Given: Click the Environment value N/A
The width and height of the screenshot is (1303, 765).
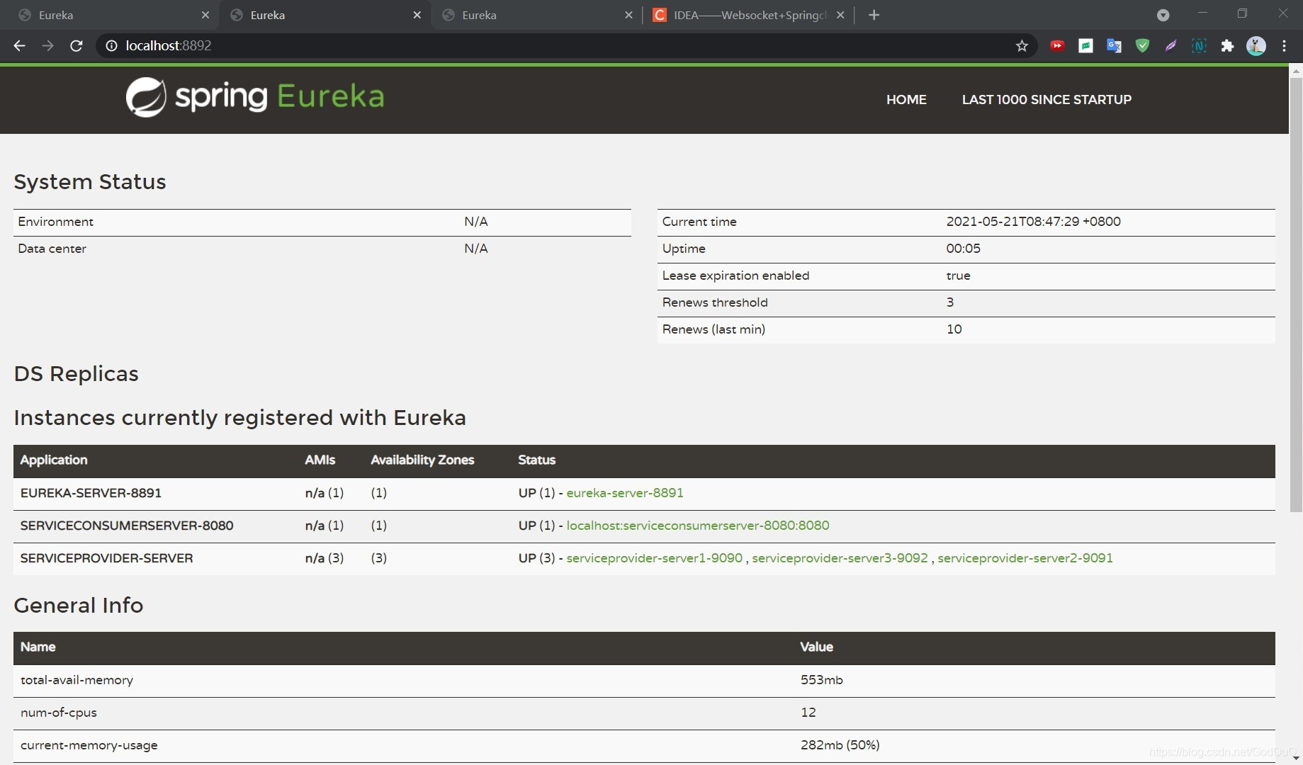Looking at the screenshot, I should tap(475, 222).
